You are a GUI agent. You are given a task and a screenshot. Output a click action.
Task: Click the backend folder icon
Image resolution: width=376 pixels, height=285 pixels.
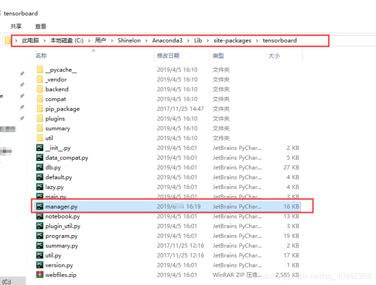(x=40, y=89)
